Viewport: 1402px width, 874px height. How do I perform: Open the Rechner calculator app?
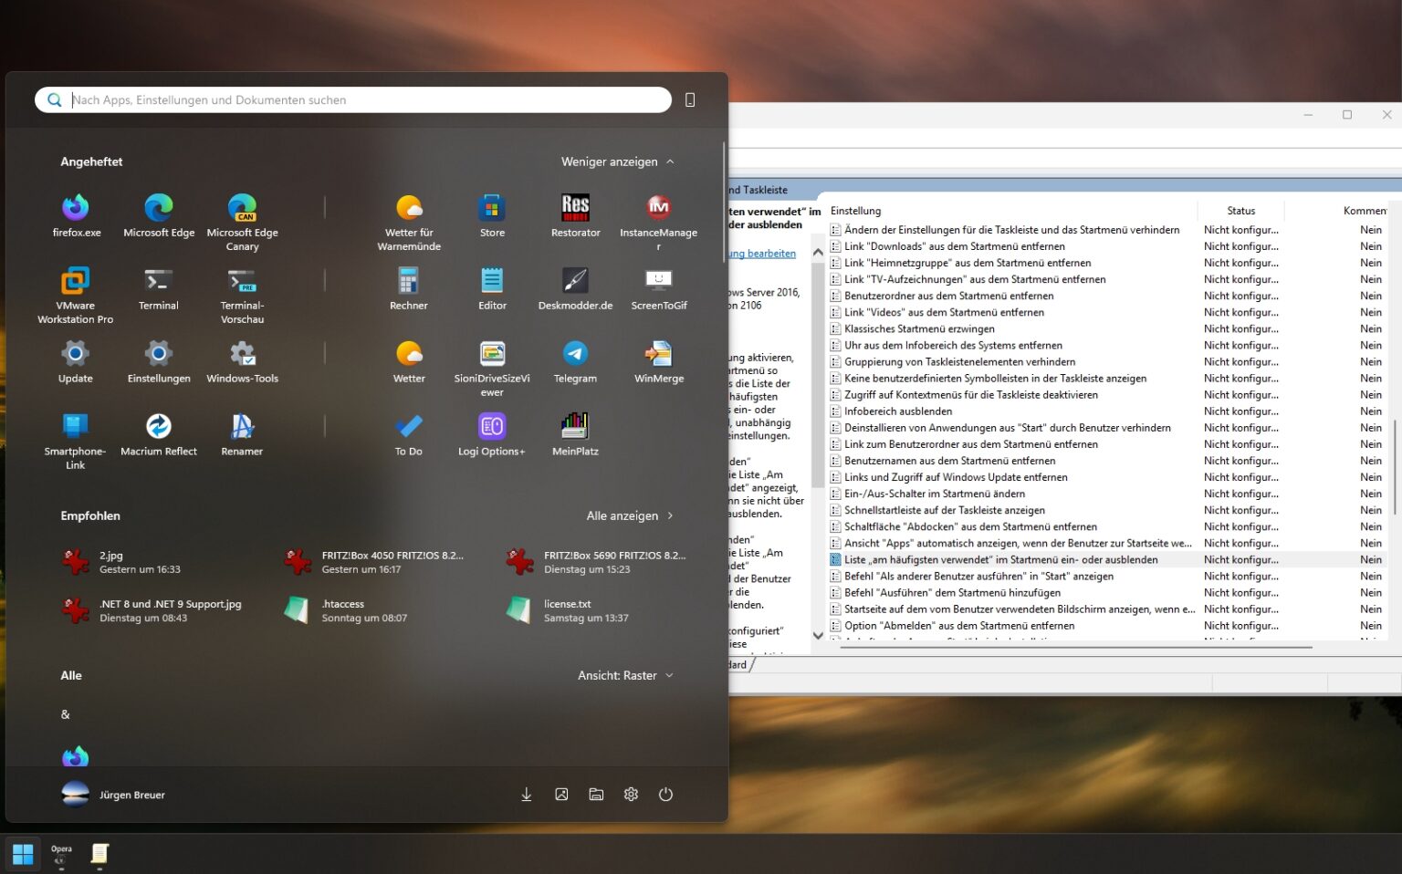point(409,289)
